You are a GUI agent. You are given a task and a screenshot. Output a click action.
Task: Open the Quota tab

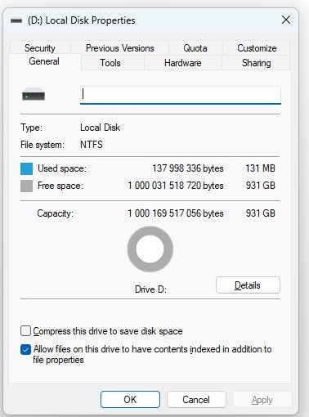pos(195,48)
